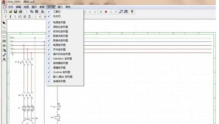Select the hollow rectangle tool

pyautogui.click(x=4, y=32)
